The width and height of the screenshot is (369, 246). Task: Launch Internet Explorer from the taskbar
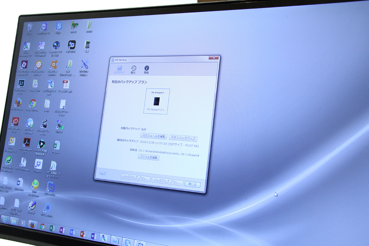[4, 220]
